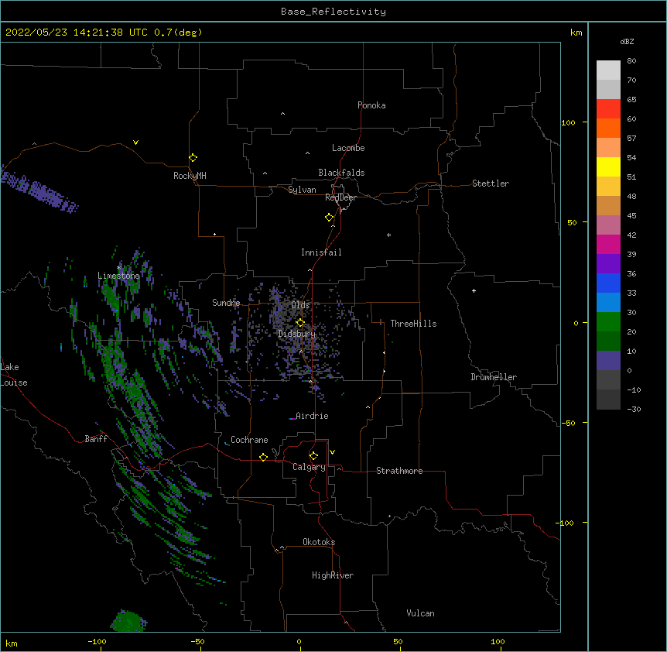Select the Innisfail label
The width and height of the screenshot is (667, 652).
click(x=321, y=252)
